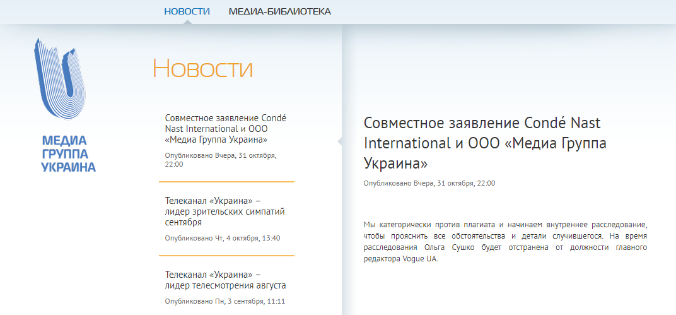Click the Медиа Группа Украина logo text
Image resolution: width=676 pixels, height=315 pixels.
coord(68,153)
